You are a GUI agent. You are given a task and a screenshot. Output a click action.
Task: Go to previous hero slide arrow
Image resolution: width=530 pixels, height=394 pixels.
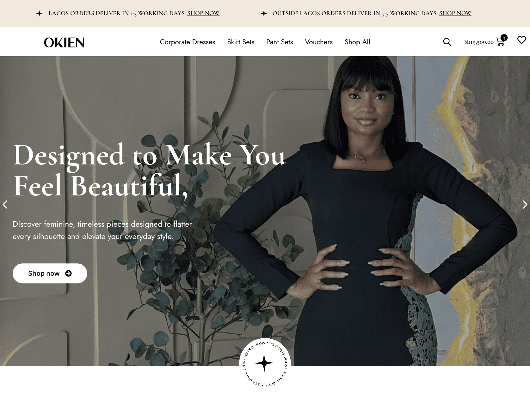click(x=5, y=205)
